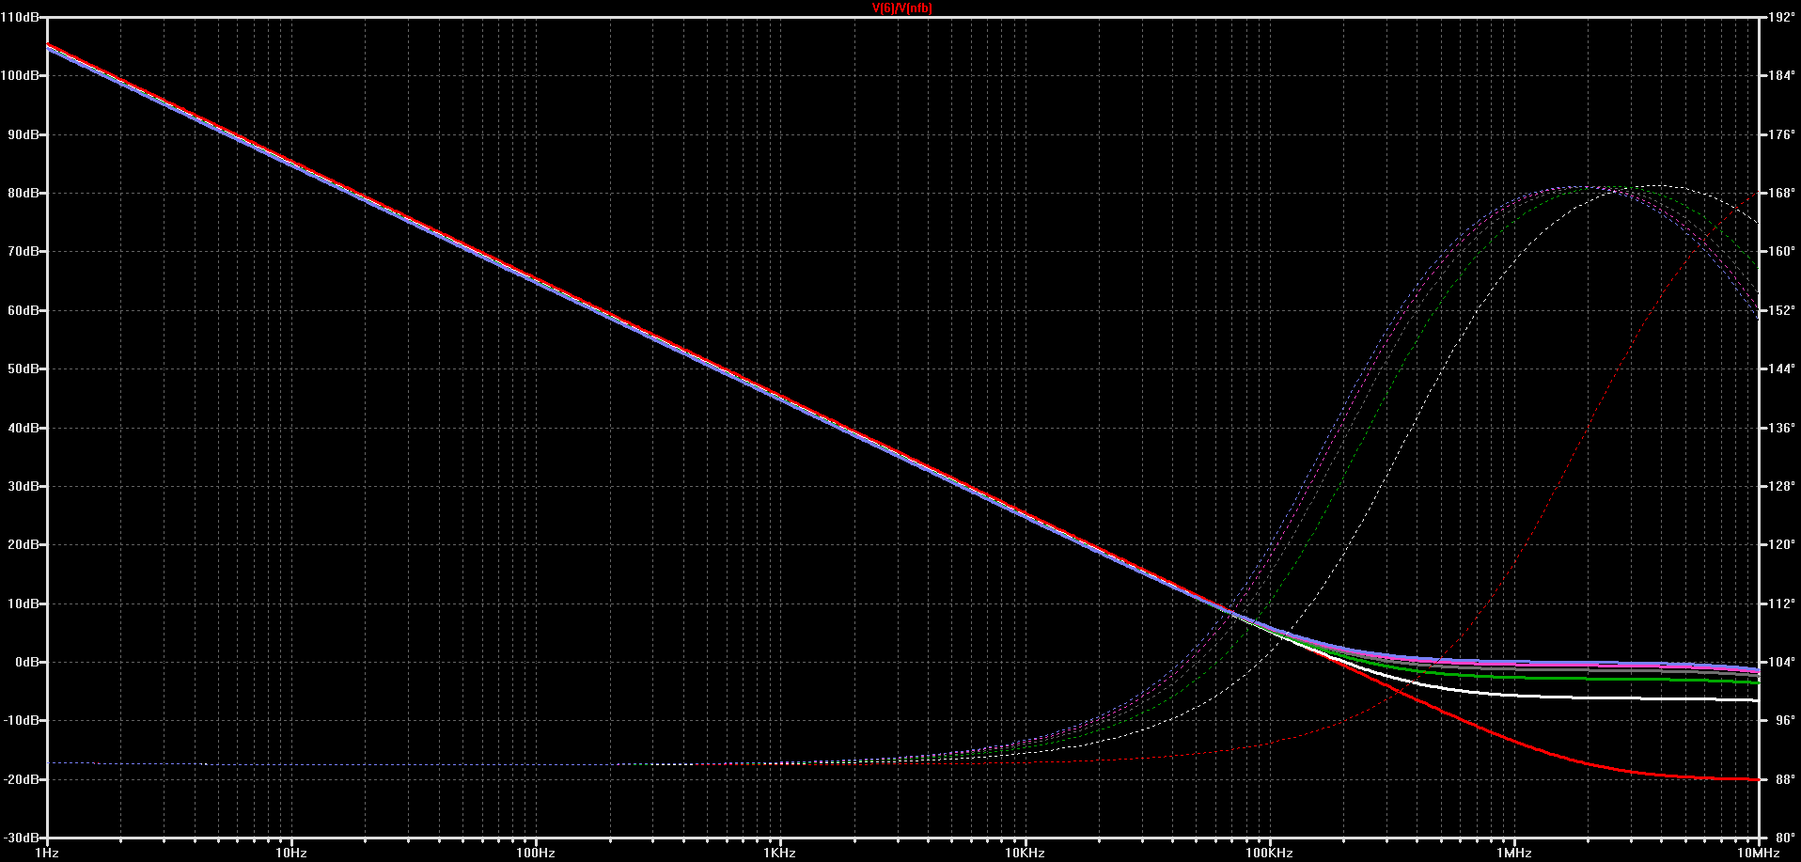The image size is (1801, 862).
Task: Click the 30dB magnitude axis label
Action: coord(23,486)
